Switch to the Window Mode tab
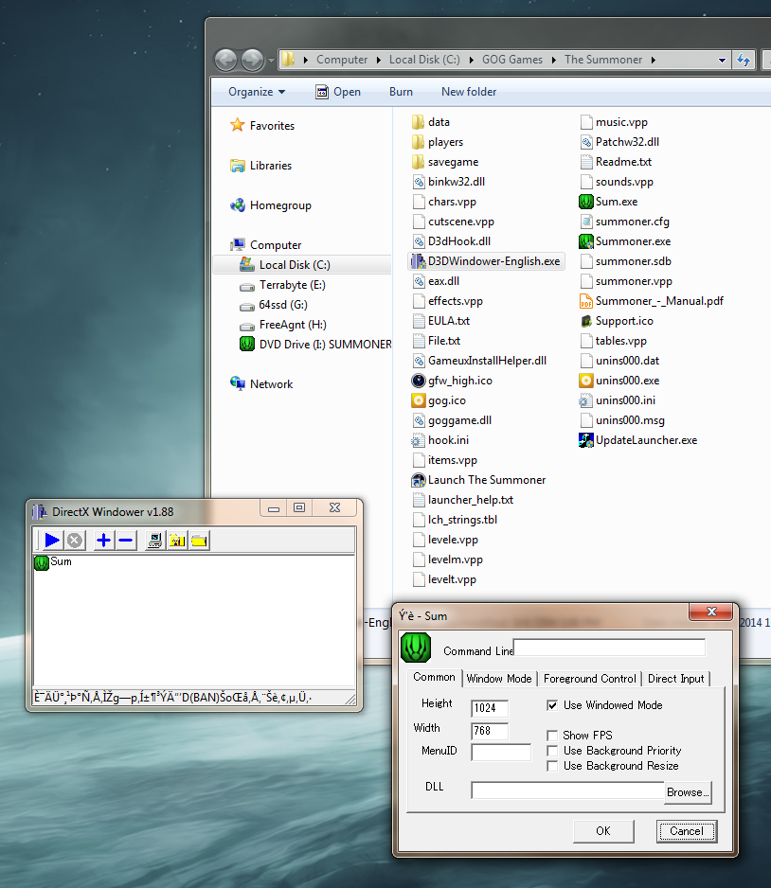This screenshot has height=888, width=771. click(x=499, y=679)
